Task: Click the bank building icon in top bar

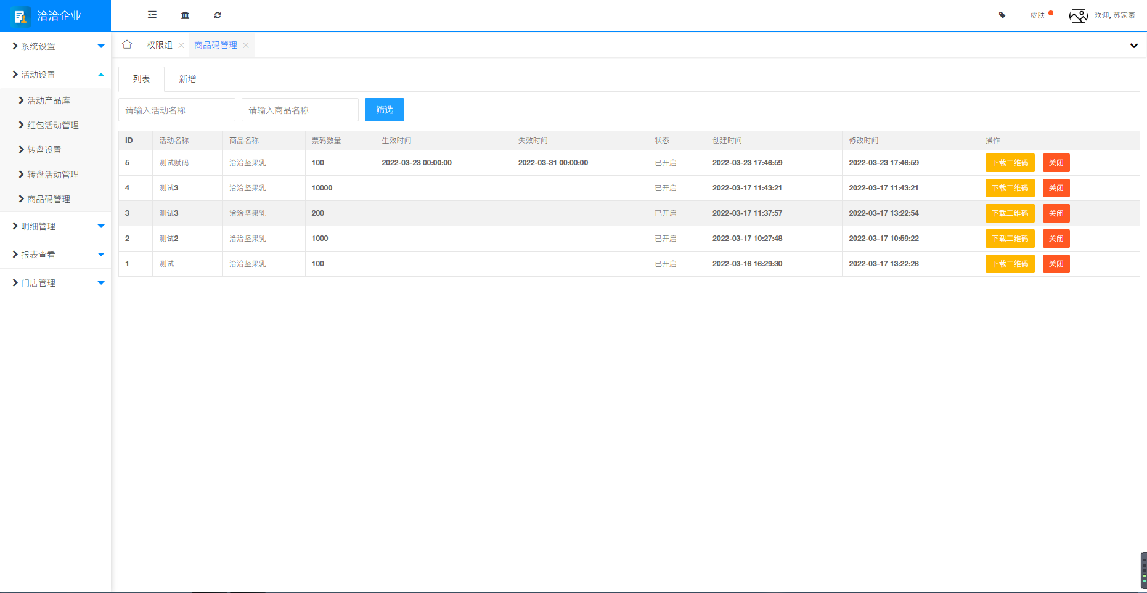Action: (x=185, y=15)
